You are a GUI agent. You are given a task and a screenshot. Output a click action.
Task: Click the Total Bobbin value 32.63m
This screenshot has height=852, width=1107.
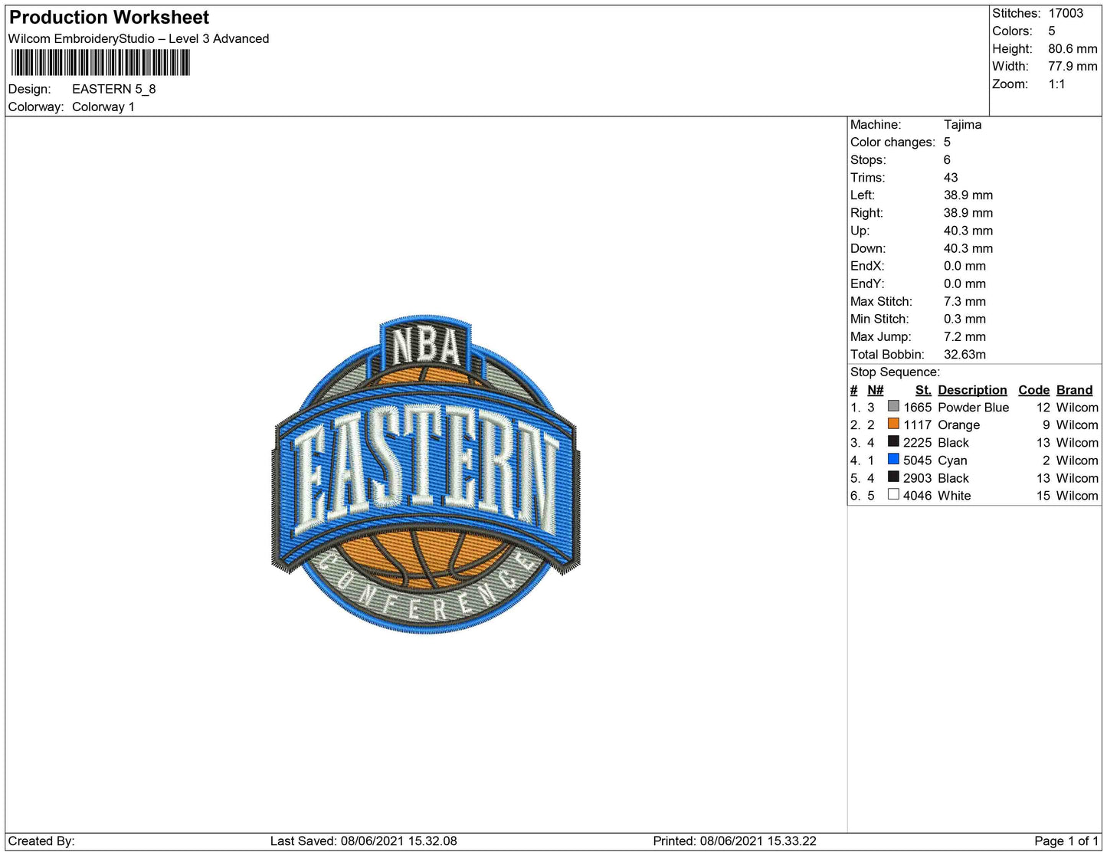point(965,354)
